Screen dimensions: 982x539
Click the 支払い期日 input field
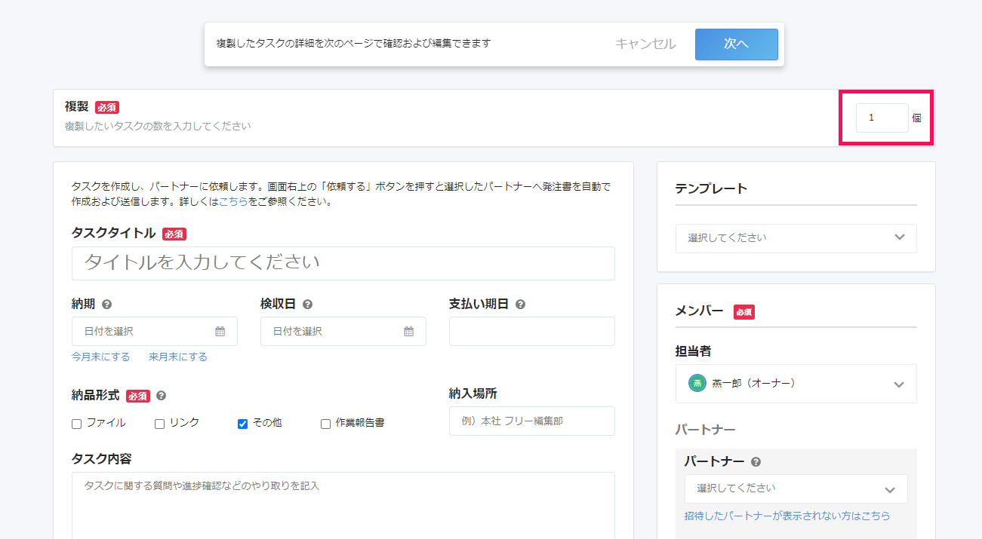531,331
